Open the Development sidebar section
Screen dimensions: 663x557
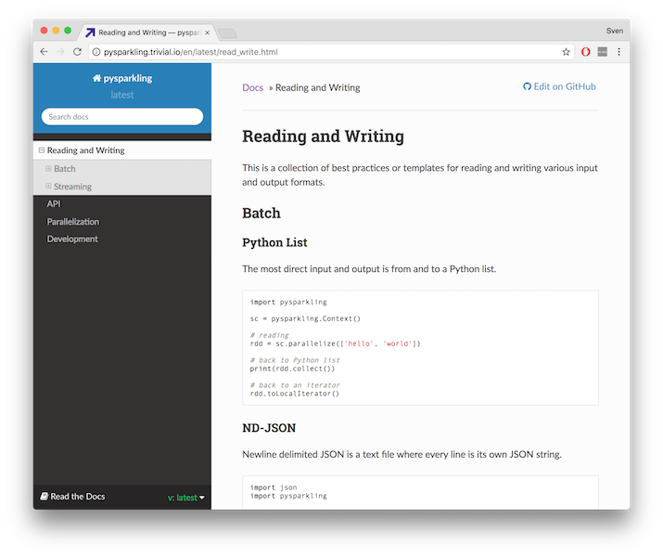[x=72, y=240]
